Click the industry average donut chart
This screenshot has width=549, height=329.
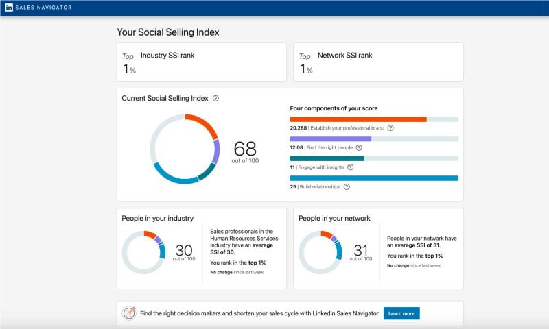[143, 252]
